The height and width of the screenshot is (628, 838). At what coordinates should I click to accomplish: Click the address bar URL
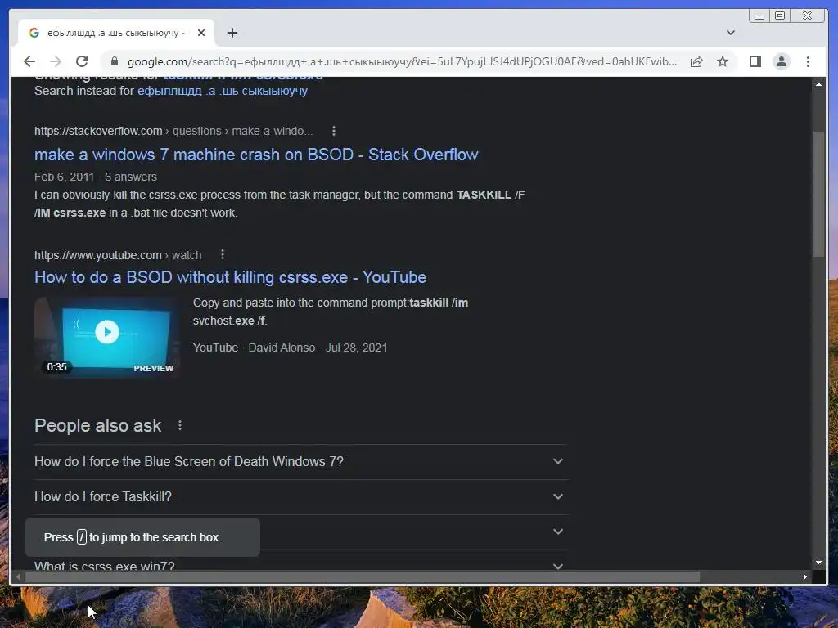pyautogui.click(x=402, y=61)
